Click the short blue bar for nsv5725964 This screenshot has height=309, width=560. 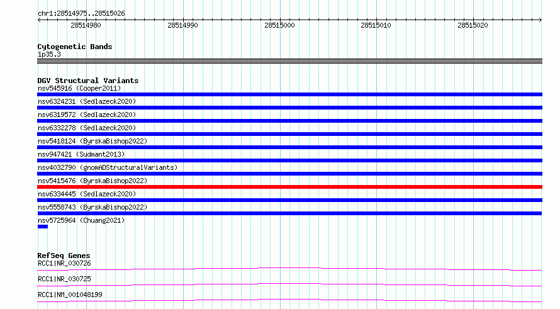[x=43, y=227]
